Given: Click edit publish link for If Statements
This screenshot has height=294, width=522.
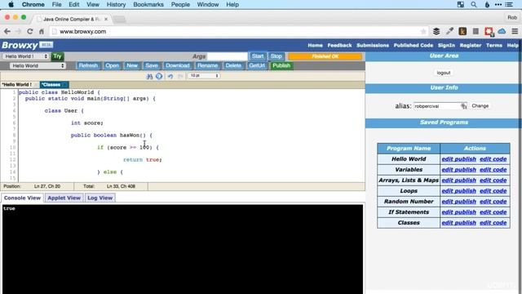Looking at the screenshot, I should (x=458, y=212).
